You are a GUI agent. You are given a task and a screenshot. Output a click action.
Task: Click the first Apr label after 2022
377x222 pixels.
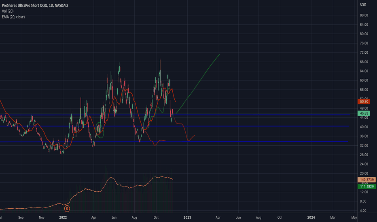point(93,218)
